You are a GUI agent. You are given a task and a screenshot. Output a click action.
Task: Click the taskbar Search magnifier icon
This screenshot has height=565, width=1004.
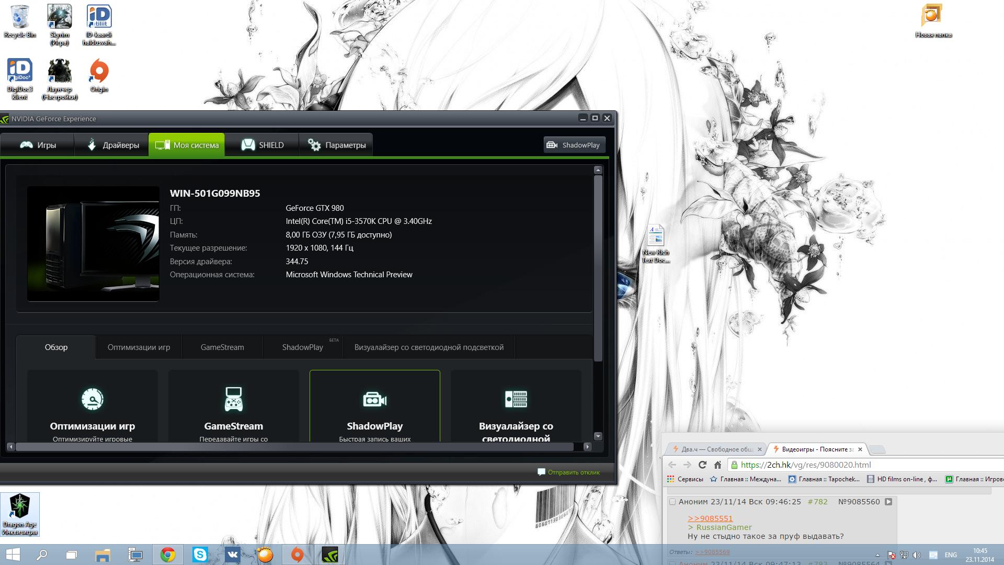[41, 555]
